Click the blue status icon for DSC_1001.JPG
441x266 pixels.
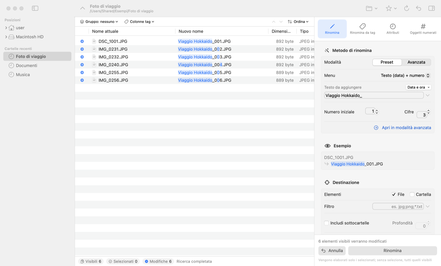pyautogui.click(x=82, y=41)
